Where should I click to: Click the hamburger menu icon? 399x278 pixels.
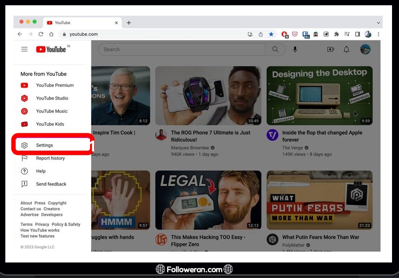point(25,50)
